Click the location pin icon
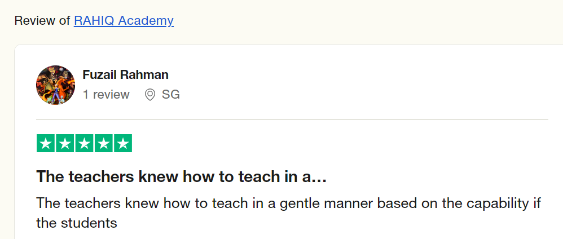This screenshot has width=563, height=239. point(150,95)
